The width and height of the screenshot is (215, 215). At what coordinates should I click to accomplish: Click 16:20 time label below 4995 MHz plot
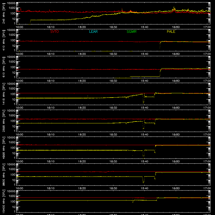pos(82,162)
